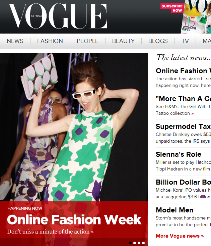
Task: Switch to the third carousel slide dot
Action: pyautogui.click(x=139, y=243)
